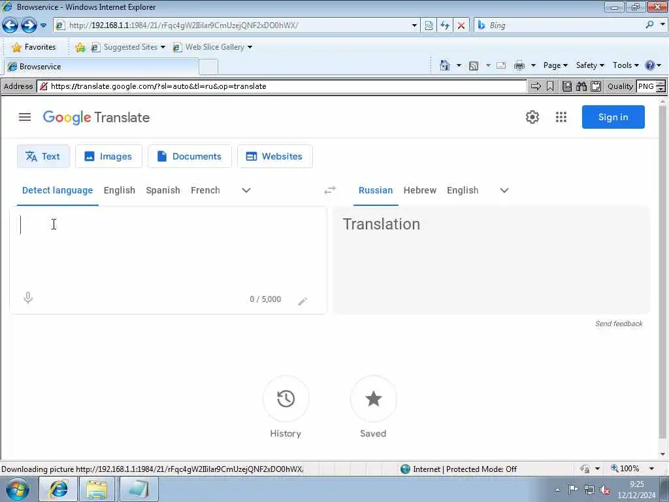Open the IE Home button
The image size is (669, 502).
tap(444, 65)
